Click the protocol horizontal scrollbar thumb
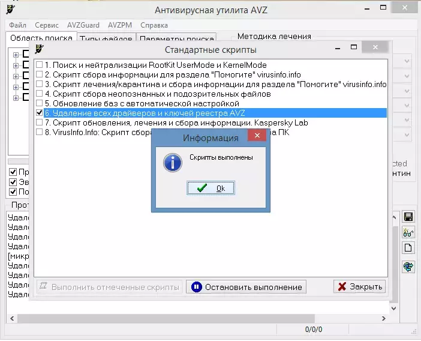 (x=166, y=318)
